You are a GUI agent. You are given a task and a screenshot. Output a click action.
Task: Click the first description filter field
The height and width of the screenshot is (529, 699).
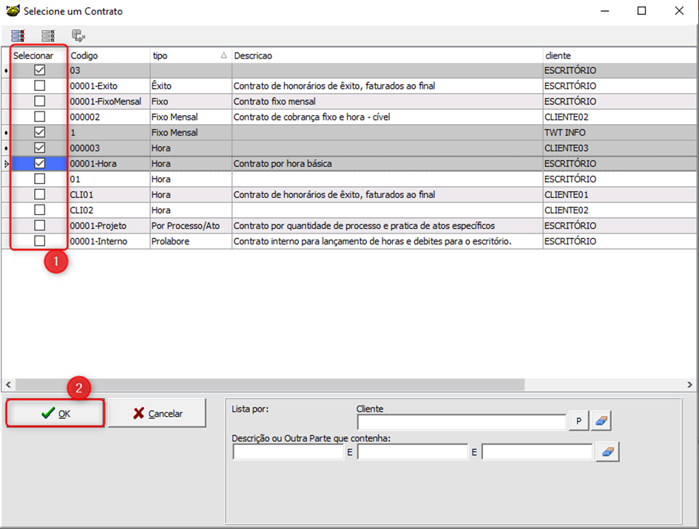point(288,452)
